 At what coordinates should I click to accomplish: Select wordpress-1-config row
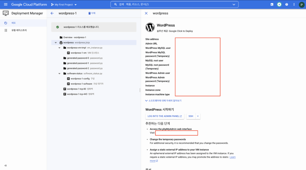click(x=94, y=78)
